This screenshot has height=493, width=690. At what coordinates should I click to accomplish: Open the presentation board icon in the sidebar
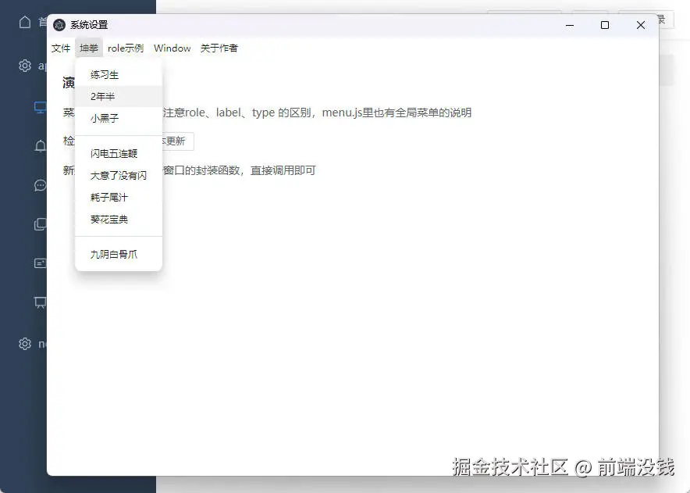tap(41, 302)
